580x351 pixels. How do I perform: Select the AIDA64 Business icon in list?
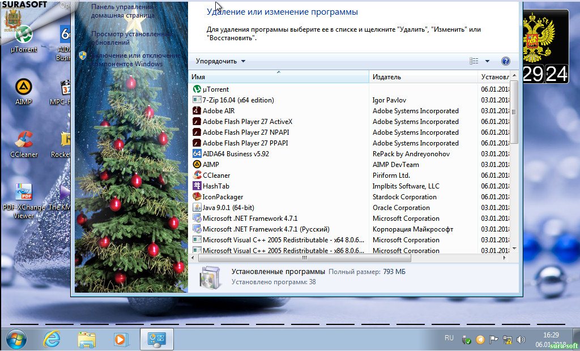tap(197, 153)
